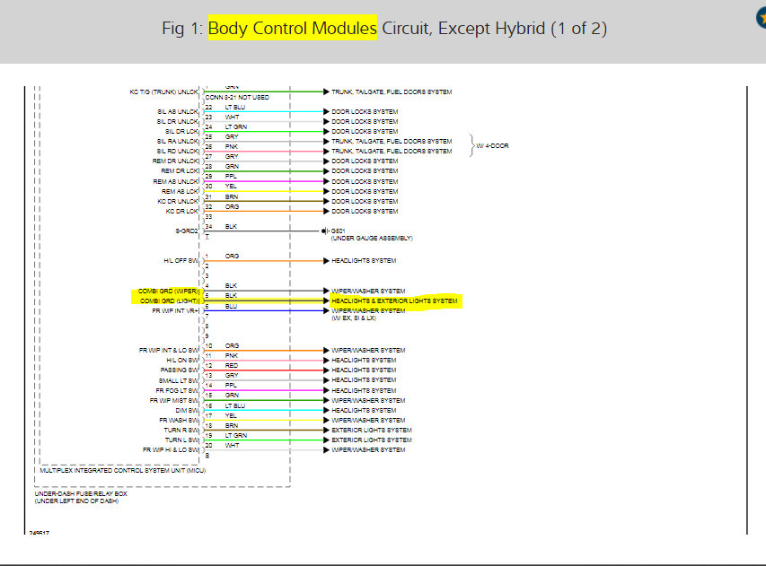Click the highlighted COMBI GRD (LIGHT) label
Screen dimensions: 766x566
click(169, 301)
